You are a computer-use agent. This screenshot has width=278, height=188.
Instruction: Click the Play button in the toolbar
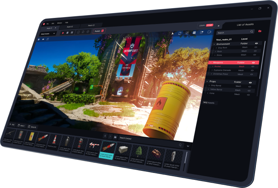coord(63,32)
